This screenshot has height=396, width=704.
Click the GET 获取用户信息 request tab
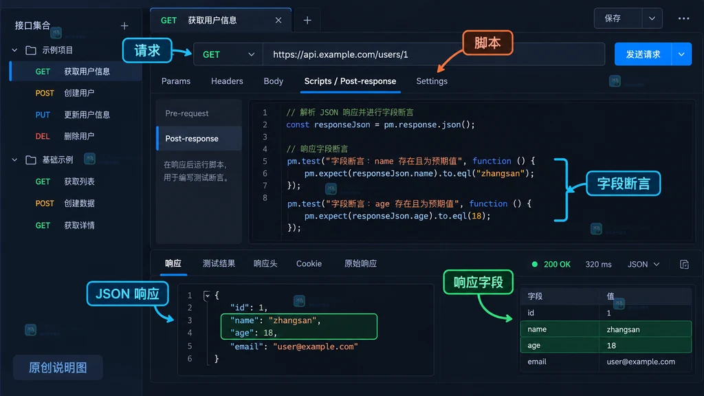[x=221, y=20]
